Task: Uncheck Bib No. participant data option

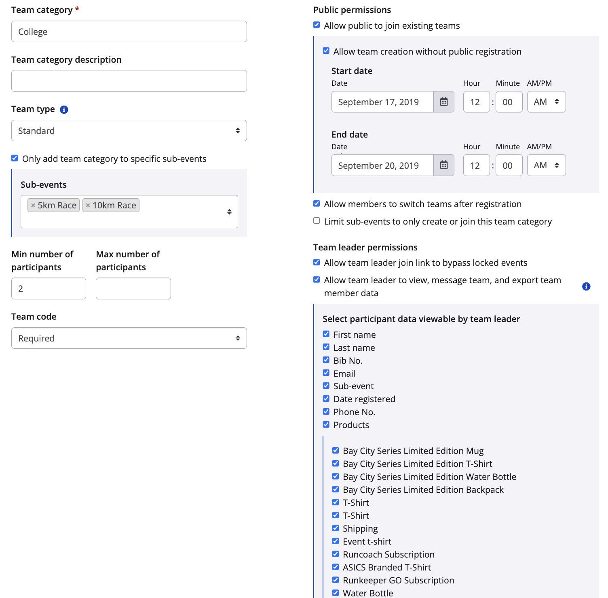Action: click(326, 360)
